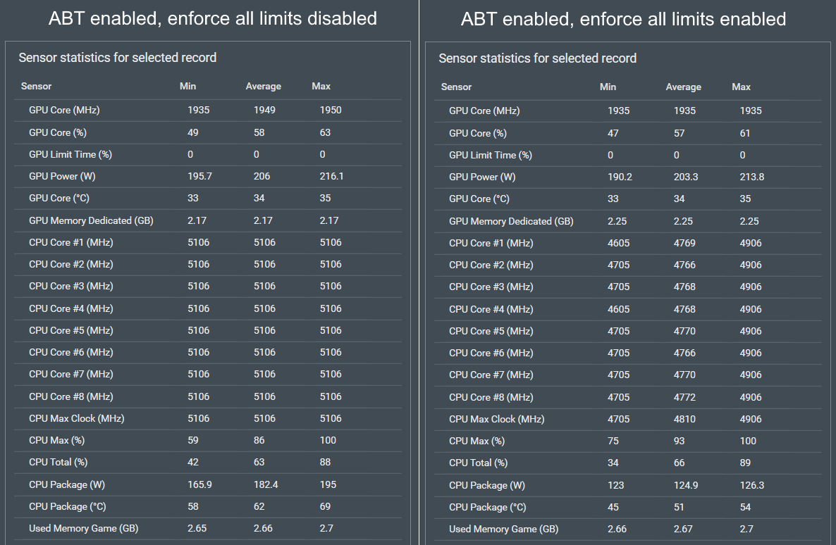Viewport: 836px width, 545px height.
Task: Click the 69 max CPU Package temperature
Action: pyautogui.click(x=325, y=507)
